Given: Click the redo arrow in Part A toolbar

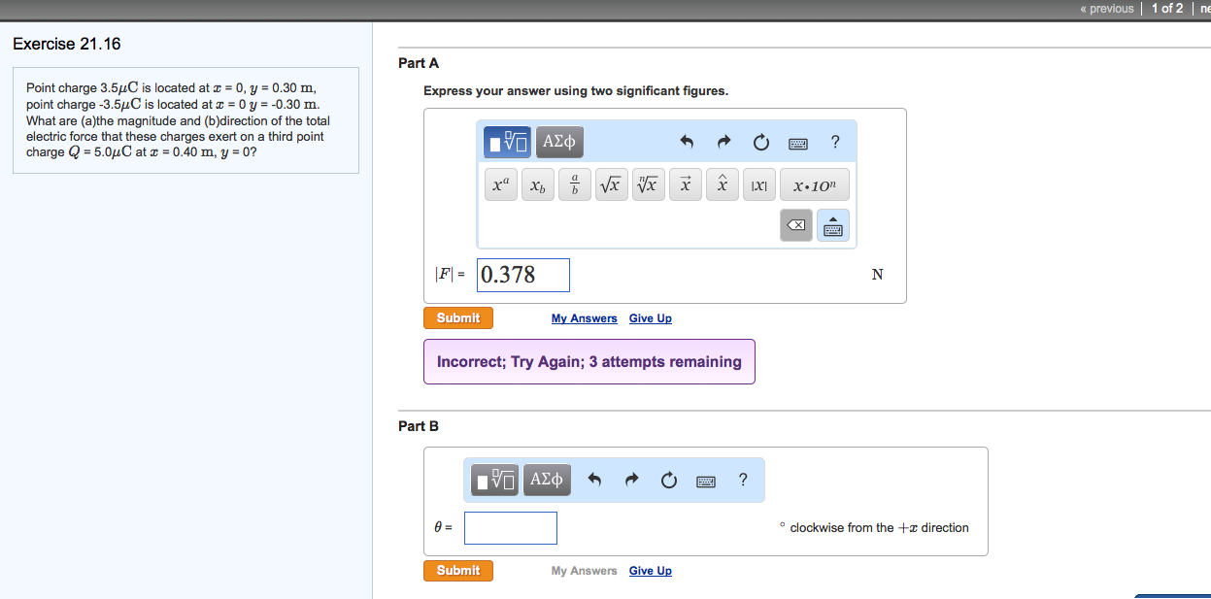Looking at the screenshot, I should pyautogui.click(x=723, y=144).
